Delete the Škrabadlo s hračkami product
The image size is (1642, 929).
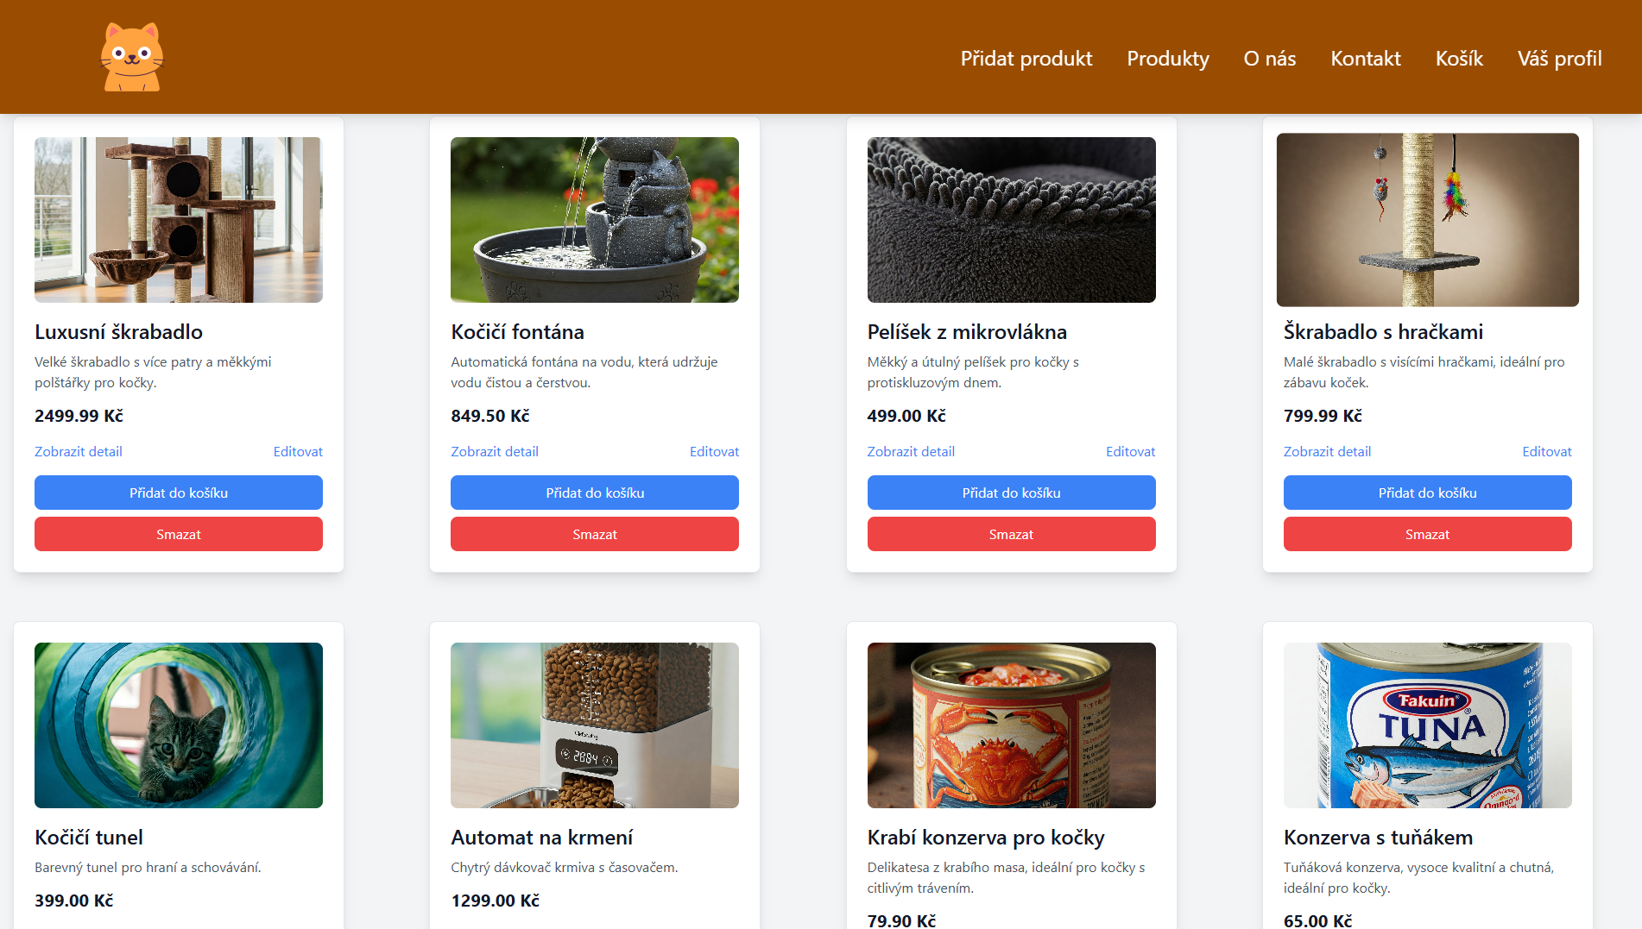pos(1427,534)
